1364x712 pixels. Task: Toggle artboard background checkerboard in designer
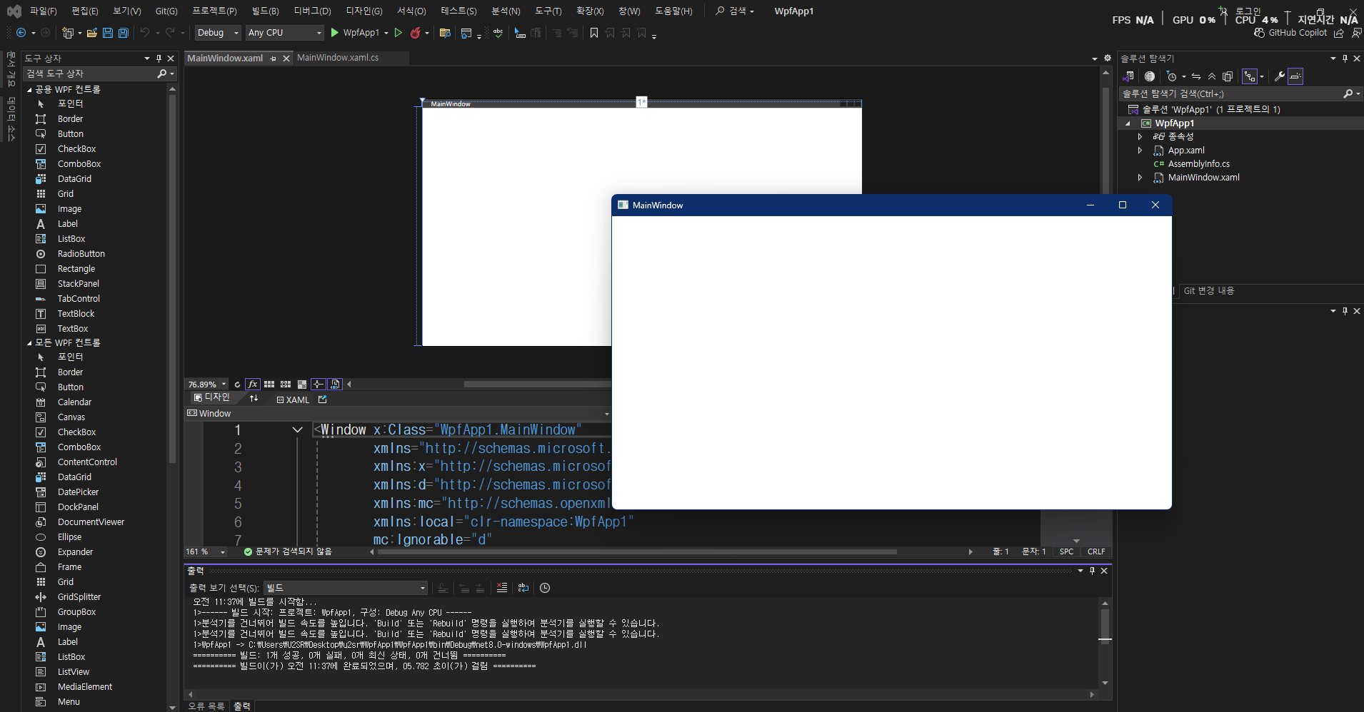click(302, 384)
